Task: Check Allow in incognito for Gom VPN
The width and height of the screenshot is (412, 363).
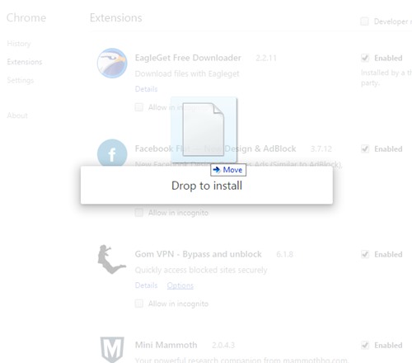Action: tap(139, 304)
